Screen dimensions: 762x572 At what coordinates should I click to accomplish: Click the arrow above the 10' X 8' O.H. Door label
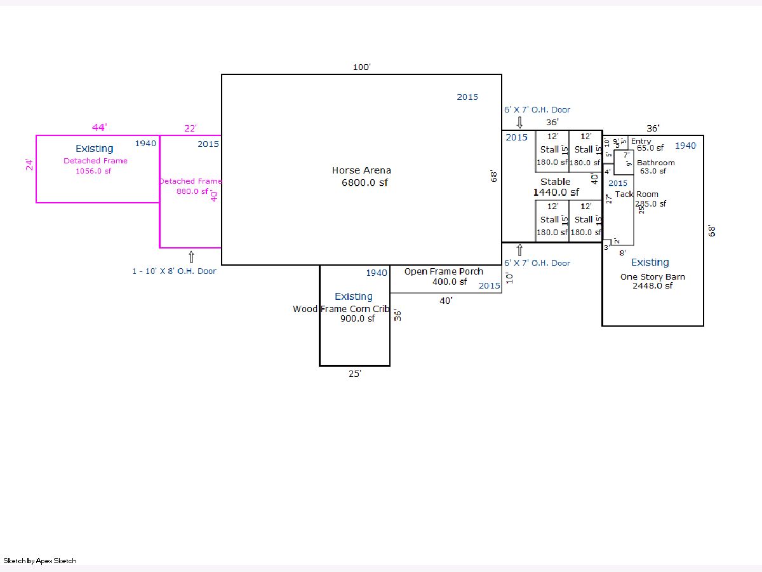pyautogui.click(x=190, y=257)
